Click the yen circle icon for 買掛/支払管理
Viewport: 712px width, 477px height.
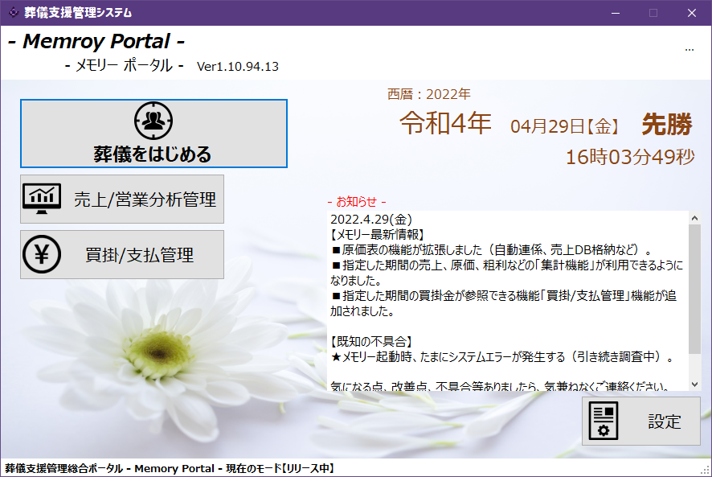(42, 254)
